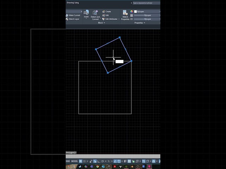Click the selection cycling status icon
The width and height of the screenshot is (226, 169).
[133, 161]
